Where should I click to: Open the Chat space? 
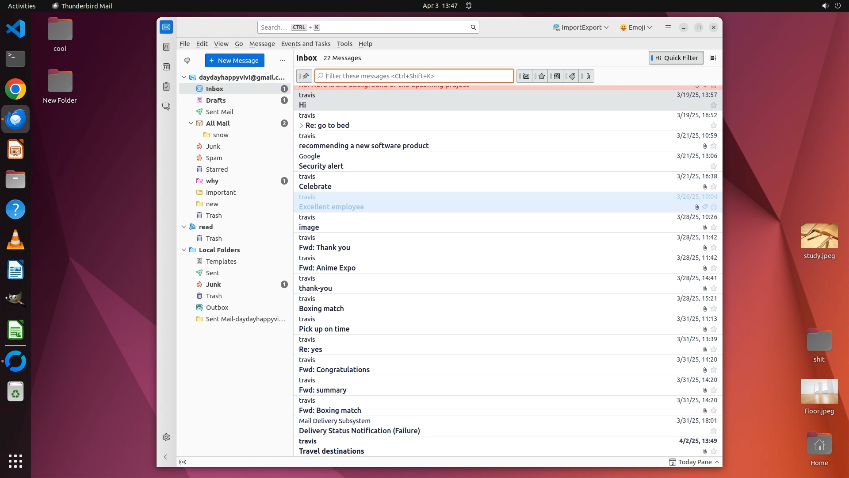[x=166, y=107]
